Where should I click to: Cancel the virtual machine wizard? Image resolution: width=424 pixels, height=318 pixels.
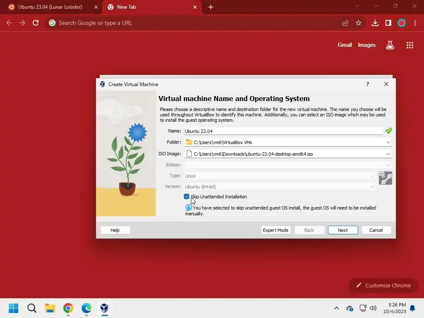pyautogui.click(x=376, y=230)
